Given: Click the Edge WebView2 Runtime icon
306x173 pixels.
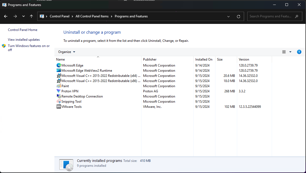Looking at the screenshot, I should 58,71.
